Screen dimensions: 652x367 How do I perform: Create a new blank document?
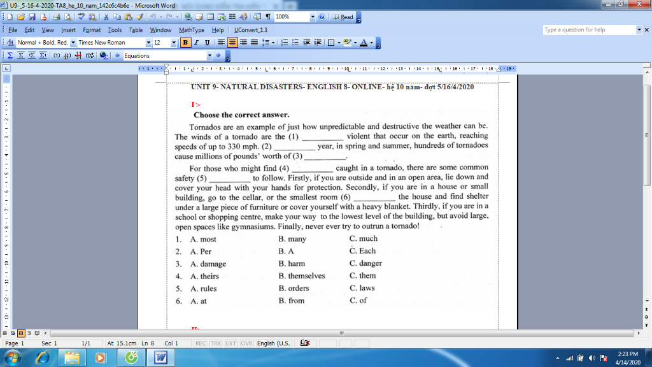click(10, 17)
